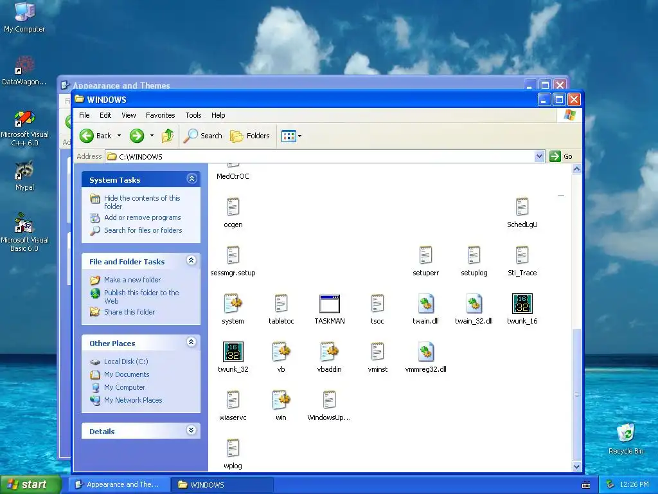Collapse File and Folder Tasks panel

click(191, 261)
